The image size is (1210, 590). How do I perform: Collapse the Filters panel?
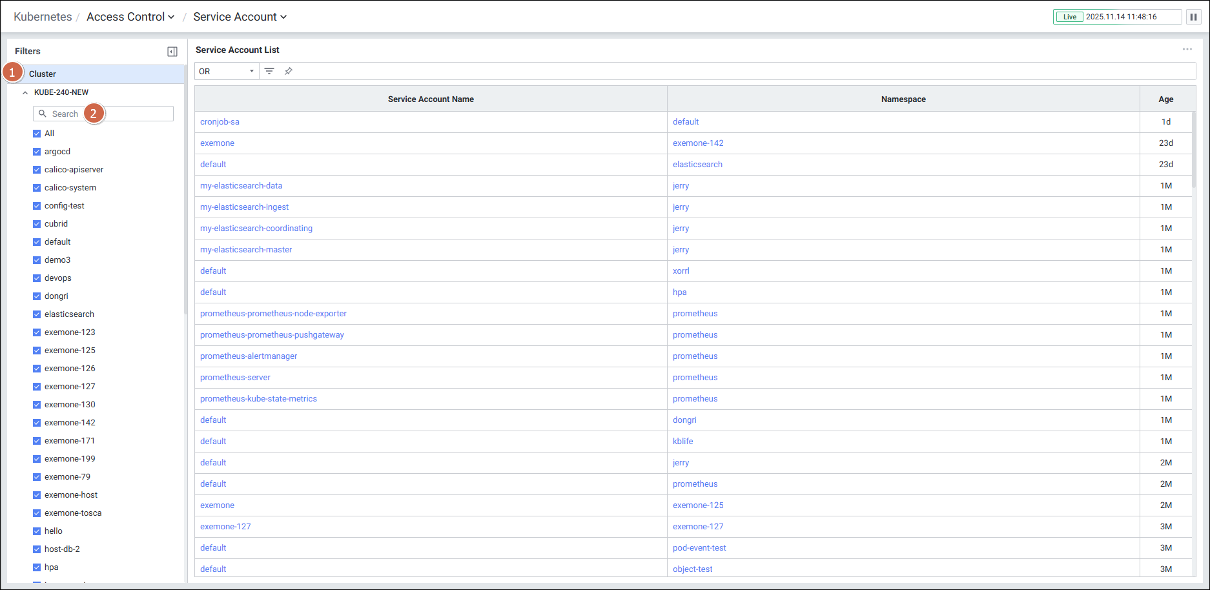click(172, 52)
